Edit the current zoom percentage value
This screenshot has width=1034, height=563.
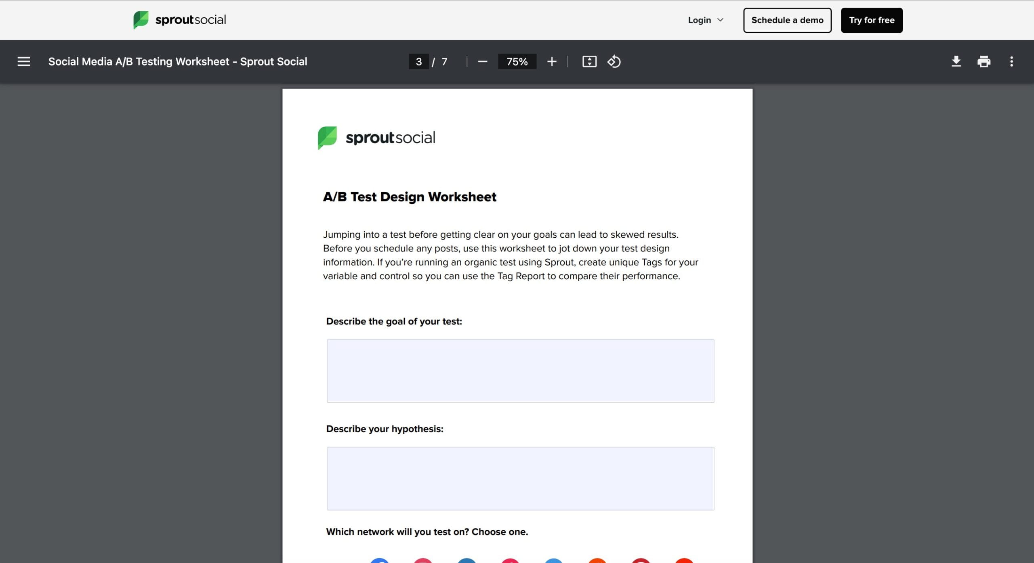pos(517,61)
